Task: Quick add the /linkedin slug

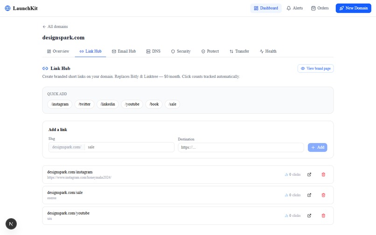Action: coord(108,104)
